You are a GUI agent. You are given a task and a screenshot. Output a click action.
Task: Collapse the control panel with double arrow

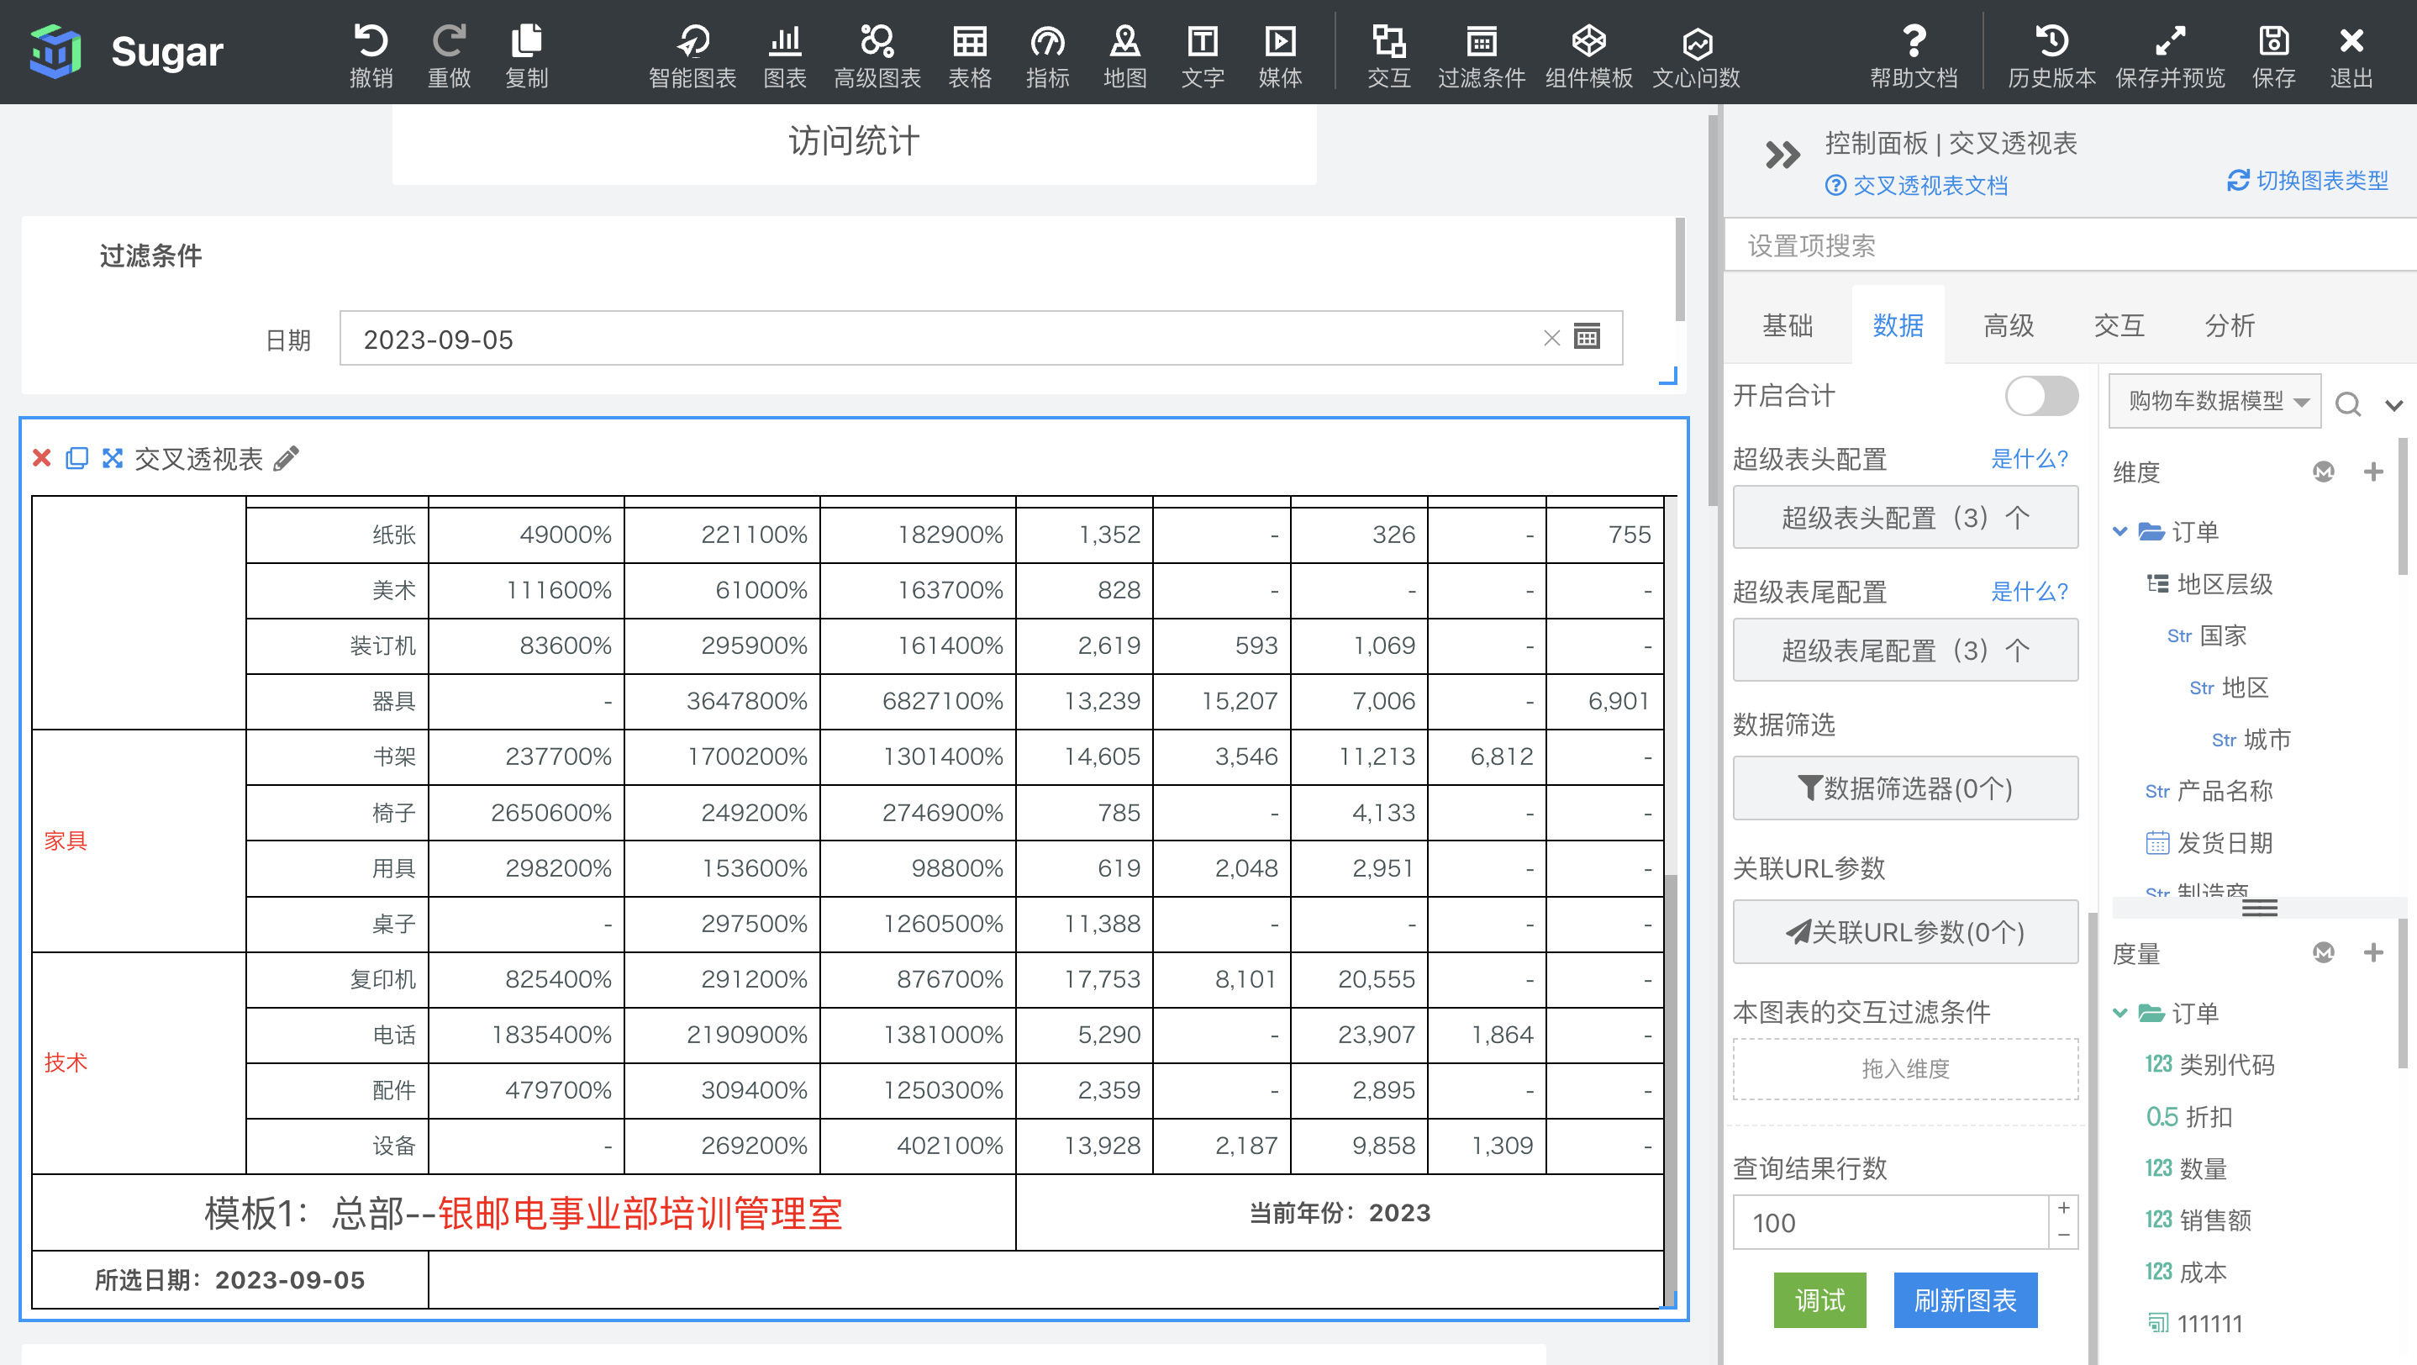1782,155
